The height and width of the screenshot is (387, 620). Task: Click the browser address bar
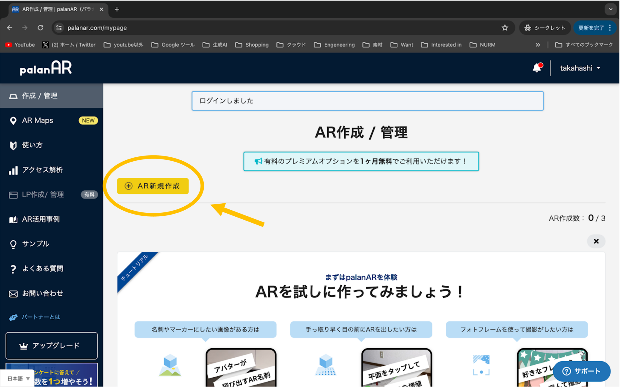pos(97,28)
